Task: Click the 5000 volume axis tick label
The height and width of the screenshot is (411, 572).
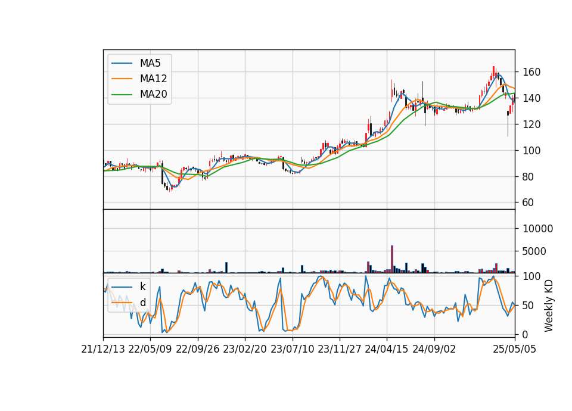Action: 534,251
